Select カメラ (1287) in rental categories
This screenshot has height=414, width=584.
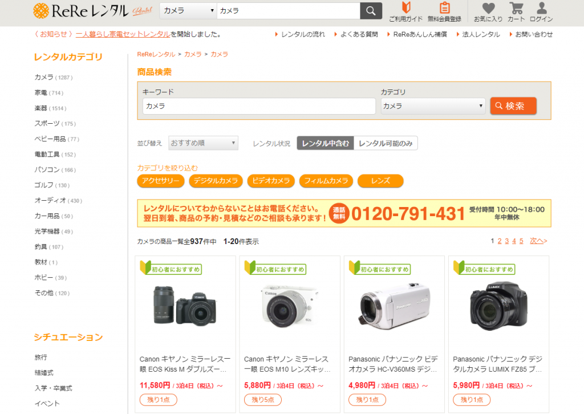[x=54, y=78]
